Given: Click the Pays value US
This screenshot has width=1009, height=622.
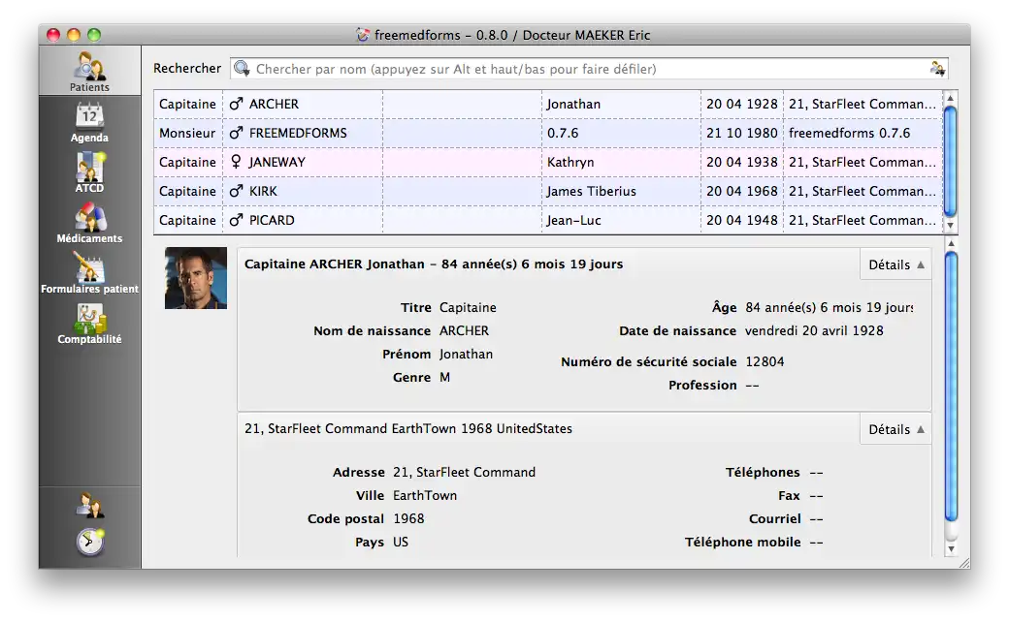Looking at the screenshot, I should click(401, 542).
